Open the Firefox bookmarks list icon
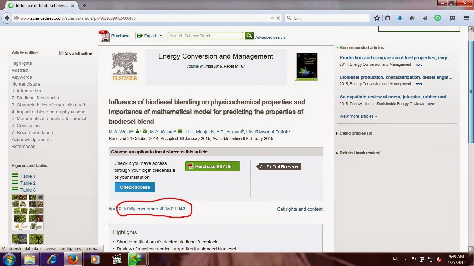Screen dimensions: 474x266 pyautogui.click(x=388, y=18)
